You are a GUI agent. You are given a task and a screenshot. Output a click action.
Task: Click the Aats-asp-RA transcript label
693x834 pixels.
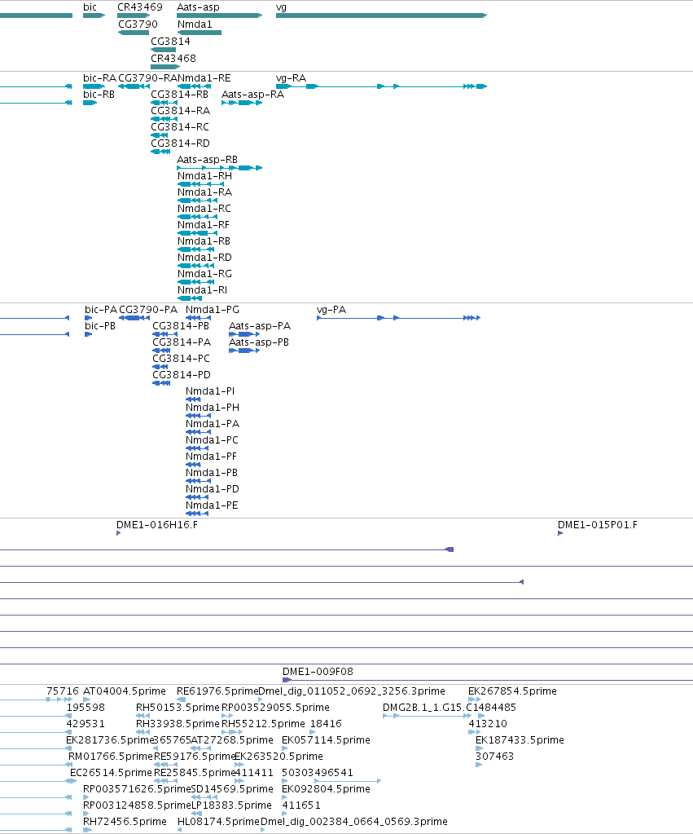click(x=253, y=95)
